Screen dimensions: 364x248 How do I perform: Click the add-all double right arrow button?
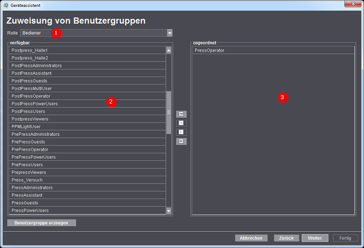[x=181, y=114]
